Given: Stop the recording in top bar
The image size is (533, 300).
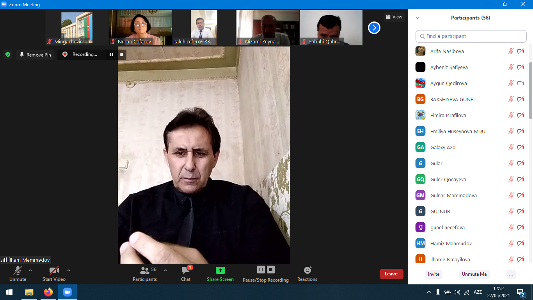Looking at the screenshot, I should [x=122, y=55].
